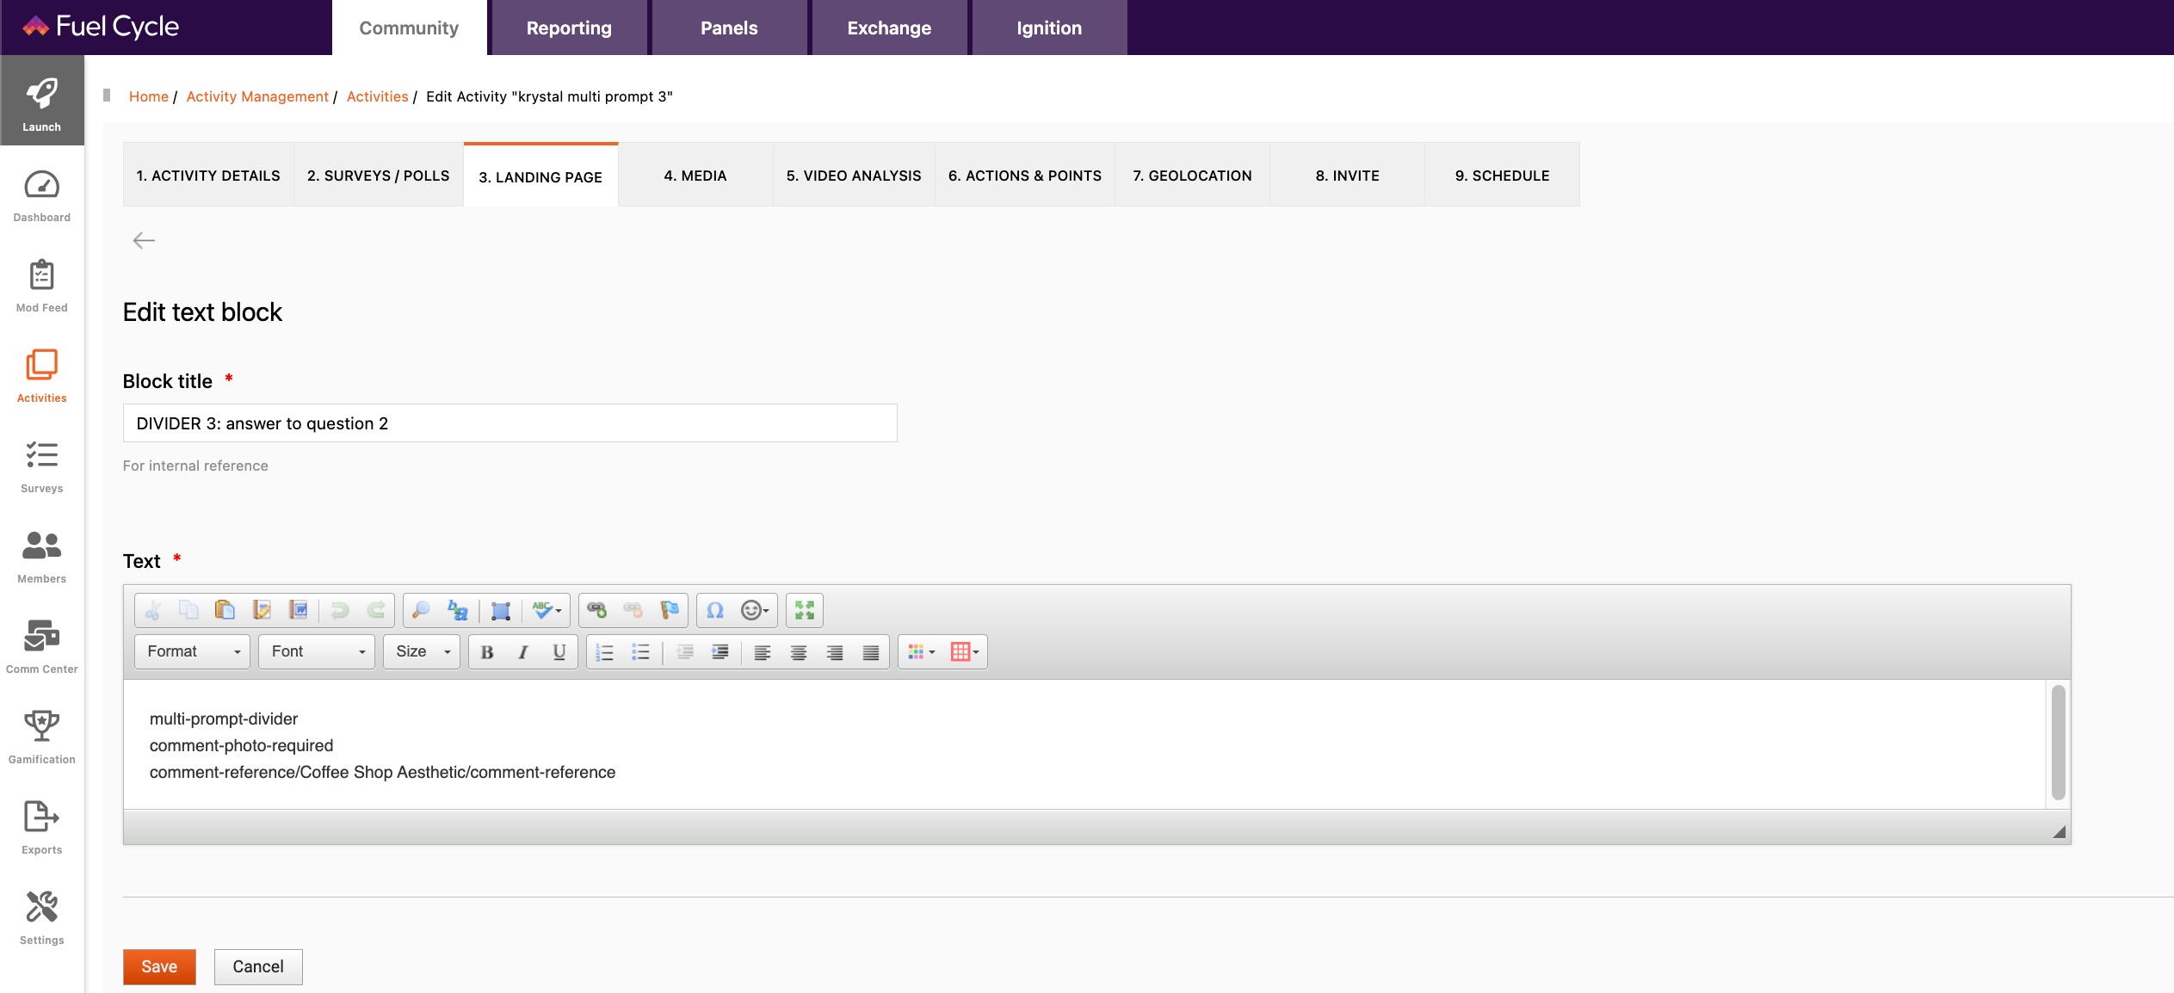Image resolution: width=2174 pixels, height=993 pixels.
Task: Toggle underline formatting
Action: coord(559,652)
